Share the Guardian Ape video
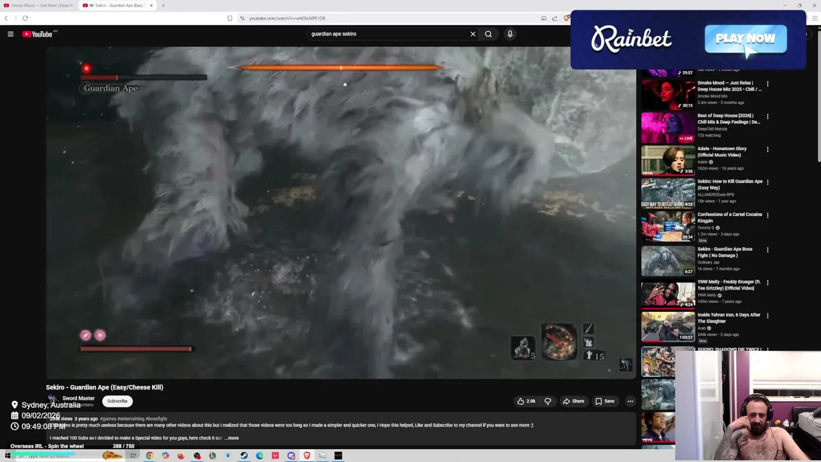 click(x=573, y=401)
